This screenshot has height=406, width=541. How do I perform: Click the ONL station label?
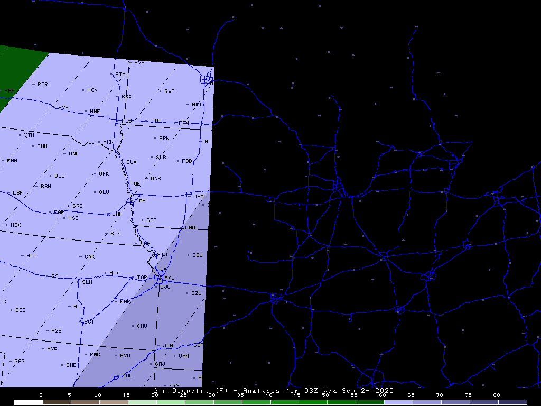74,154
